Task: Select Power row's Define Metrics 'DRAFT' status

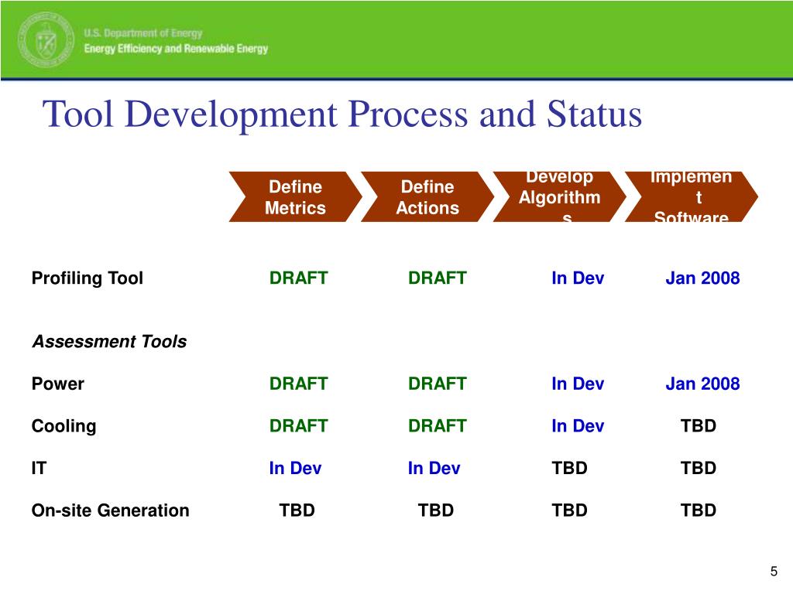Action: (x=298, y=384)
